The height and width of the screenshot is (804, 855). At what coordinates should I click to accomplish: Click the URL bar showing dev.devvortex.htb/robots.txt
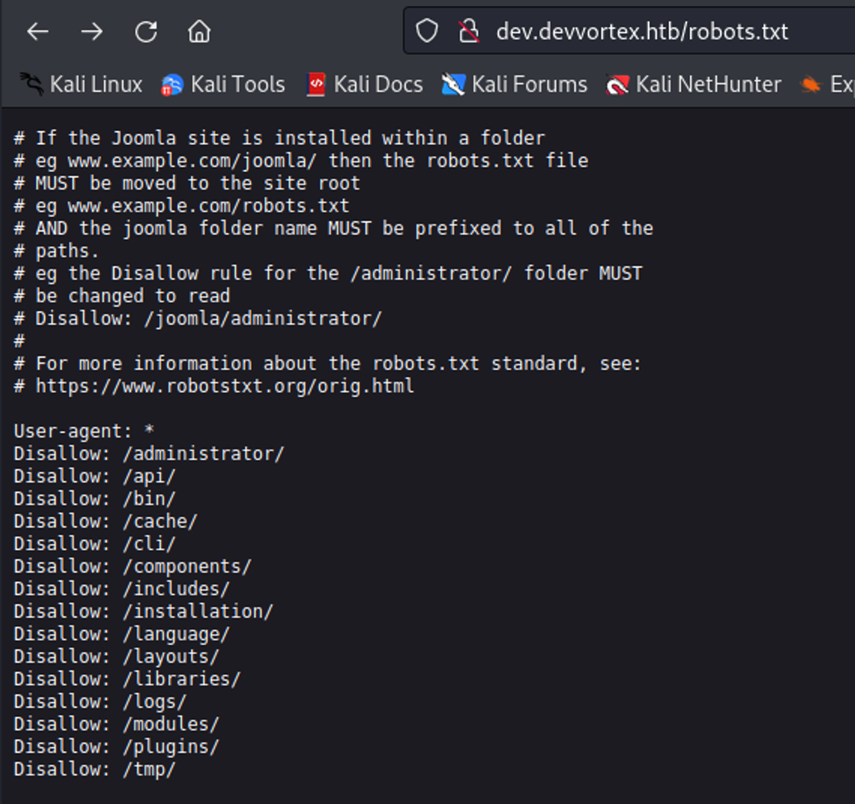[x=642, y=32]
